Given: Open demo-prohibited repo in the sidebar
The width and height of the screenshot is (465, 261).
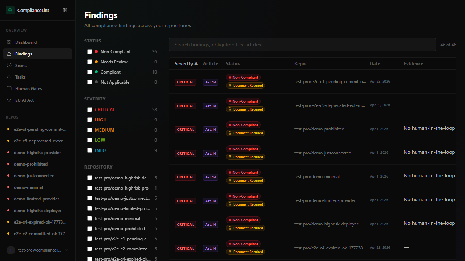Looking at the screenshot, I should (31, 164).
